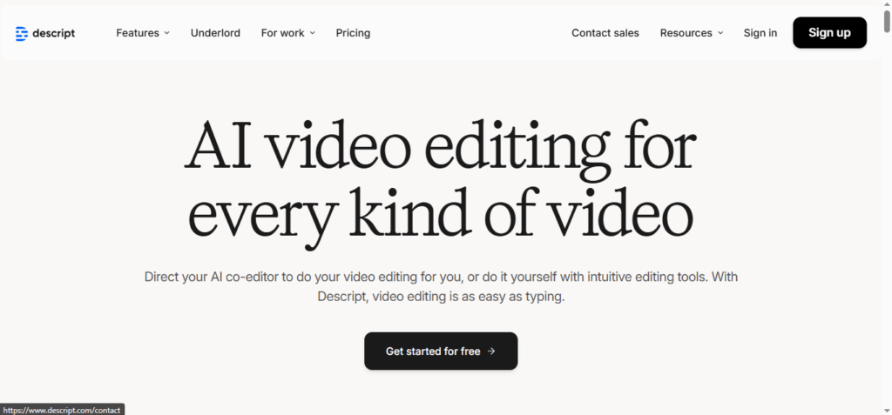Expand the chevron beside For work
The width and height of the screenshot is (892, 415).
click(x=313, y=33)
